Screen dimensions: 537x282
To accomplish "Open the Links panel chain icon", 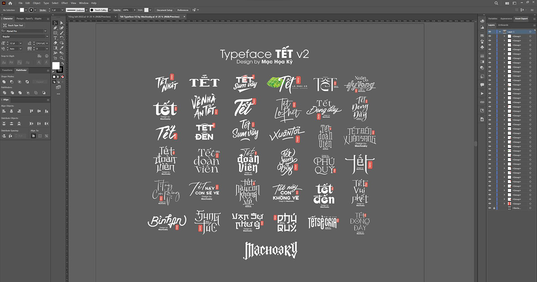I will pos(482,102).
